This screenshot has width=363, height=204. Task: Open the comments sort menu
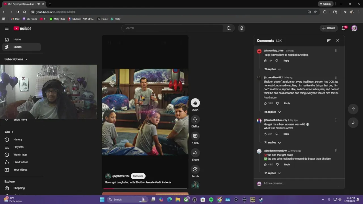coord(328,41)
